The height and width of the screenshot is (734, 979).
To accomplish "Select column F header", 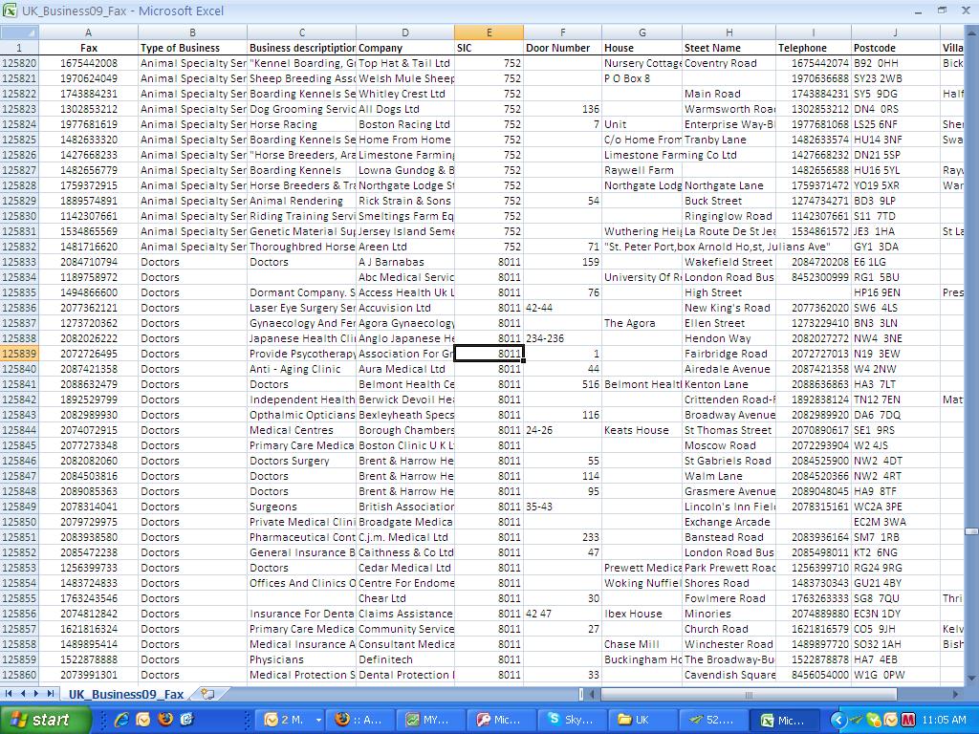I will click(x=562, y=32).
